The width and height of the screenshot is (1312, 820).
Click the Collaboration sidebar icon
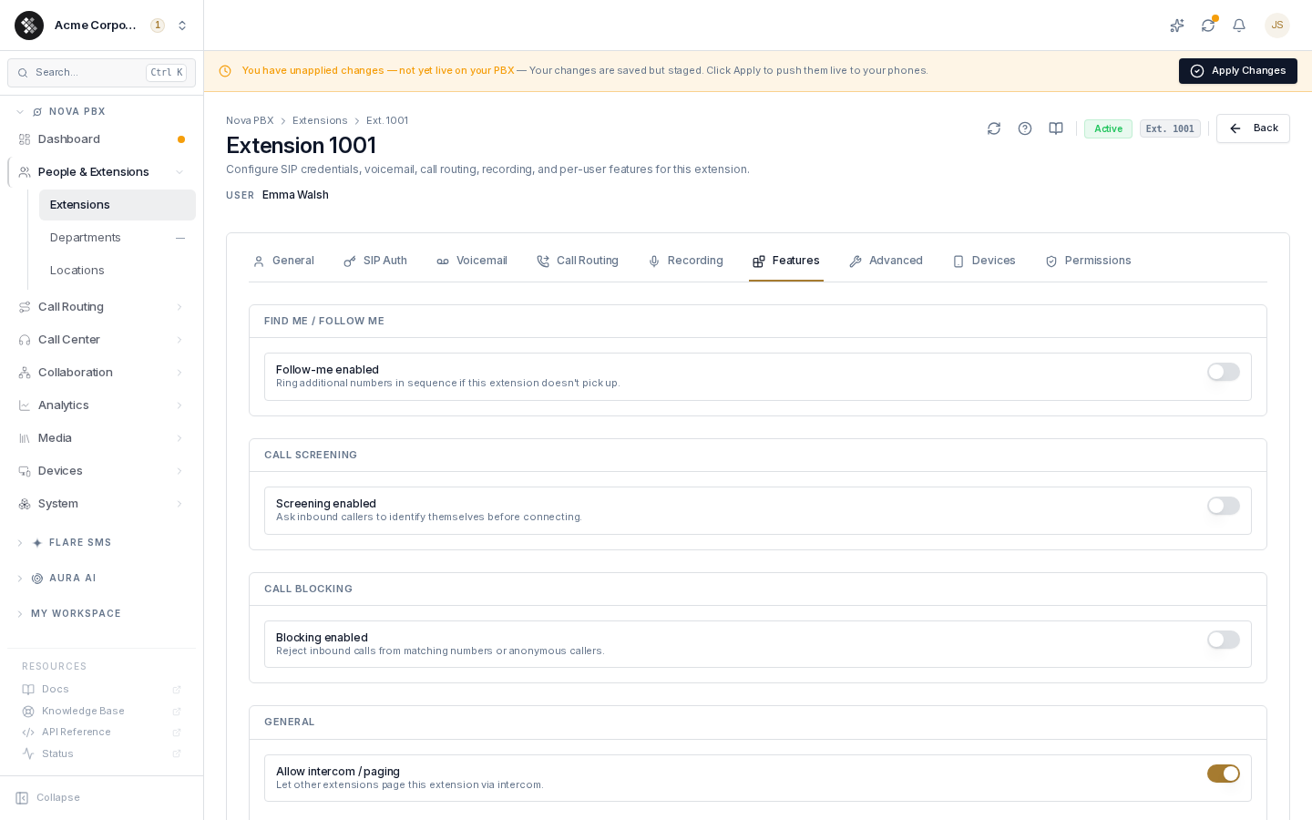point(25,373)
